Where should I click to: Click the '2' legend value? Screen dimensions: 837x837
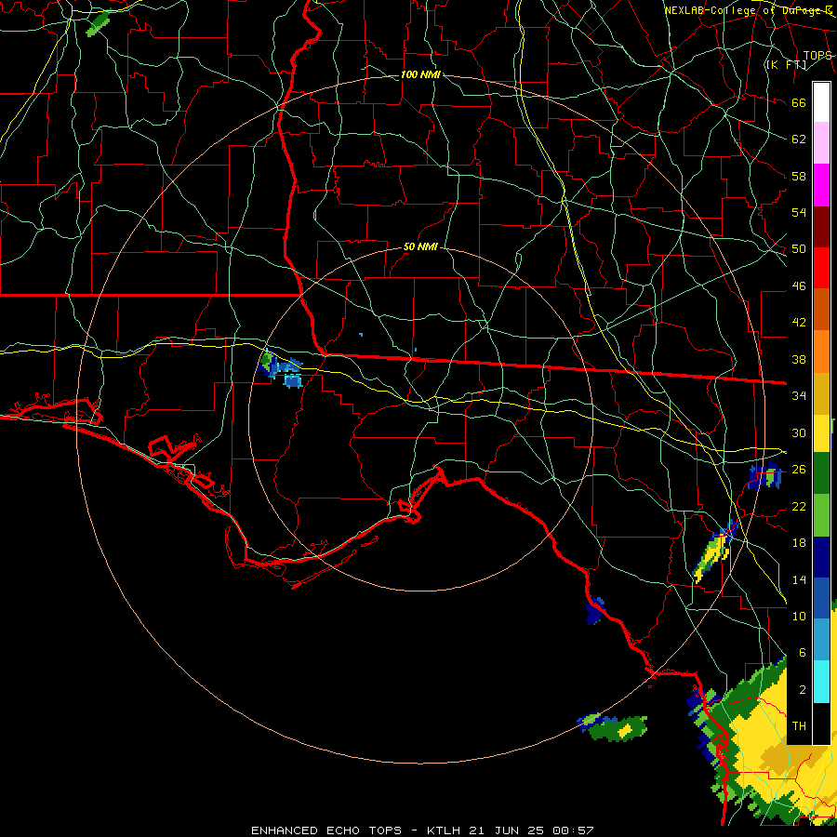[x=802, y=690]
